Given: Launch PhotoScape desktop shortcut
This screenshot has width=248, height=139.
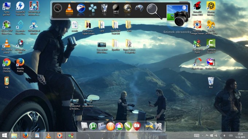Looking at the screenshot, I should point(197,64).
